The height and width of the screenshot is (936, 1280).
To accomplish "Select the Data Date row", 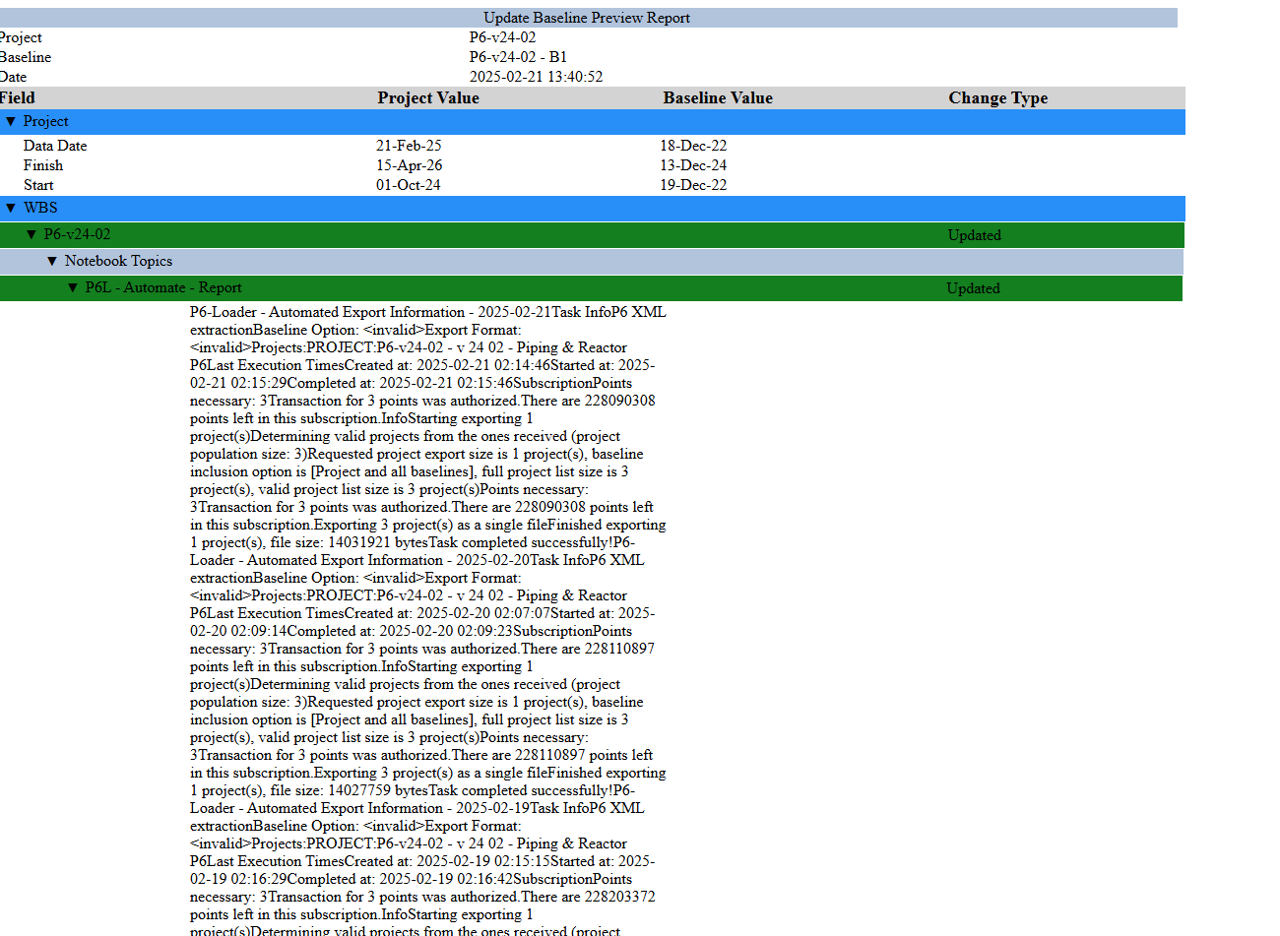I will 54,145.
